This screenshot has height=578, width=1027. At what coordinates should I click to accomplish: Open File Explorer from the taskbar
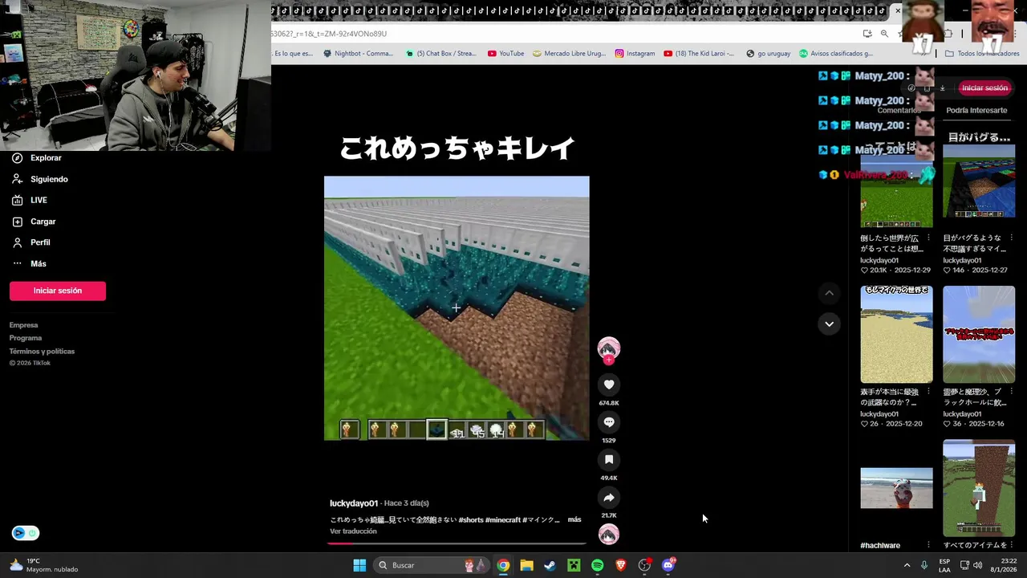pyautogui.click(x=526, y=565)
